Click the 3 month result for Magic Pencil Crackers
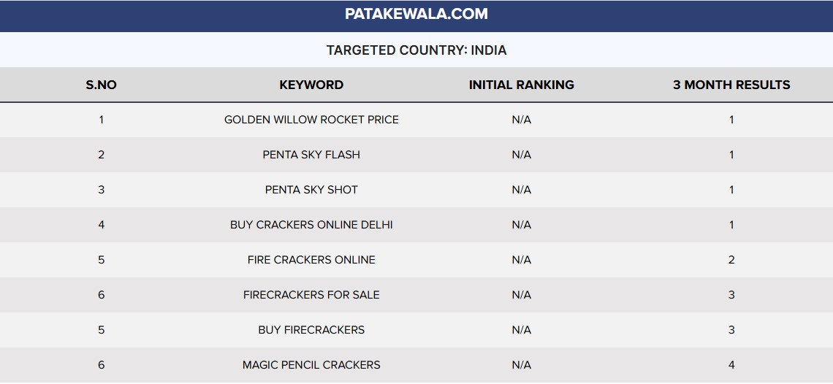Screen dimensions: 833x384 tap(731, 365)
